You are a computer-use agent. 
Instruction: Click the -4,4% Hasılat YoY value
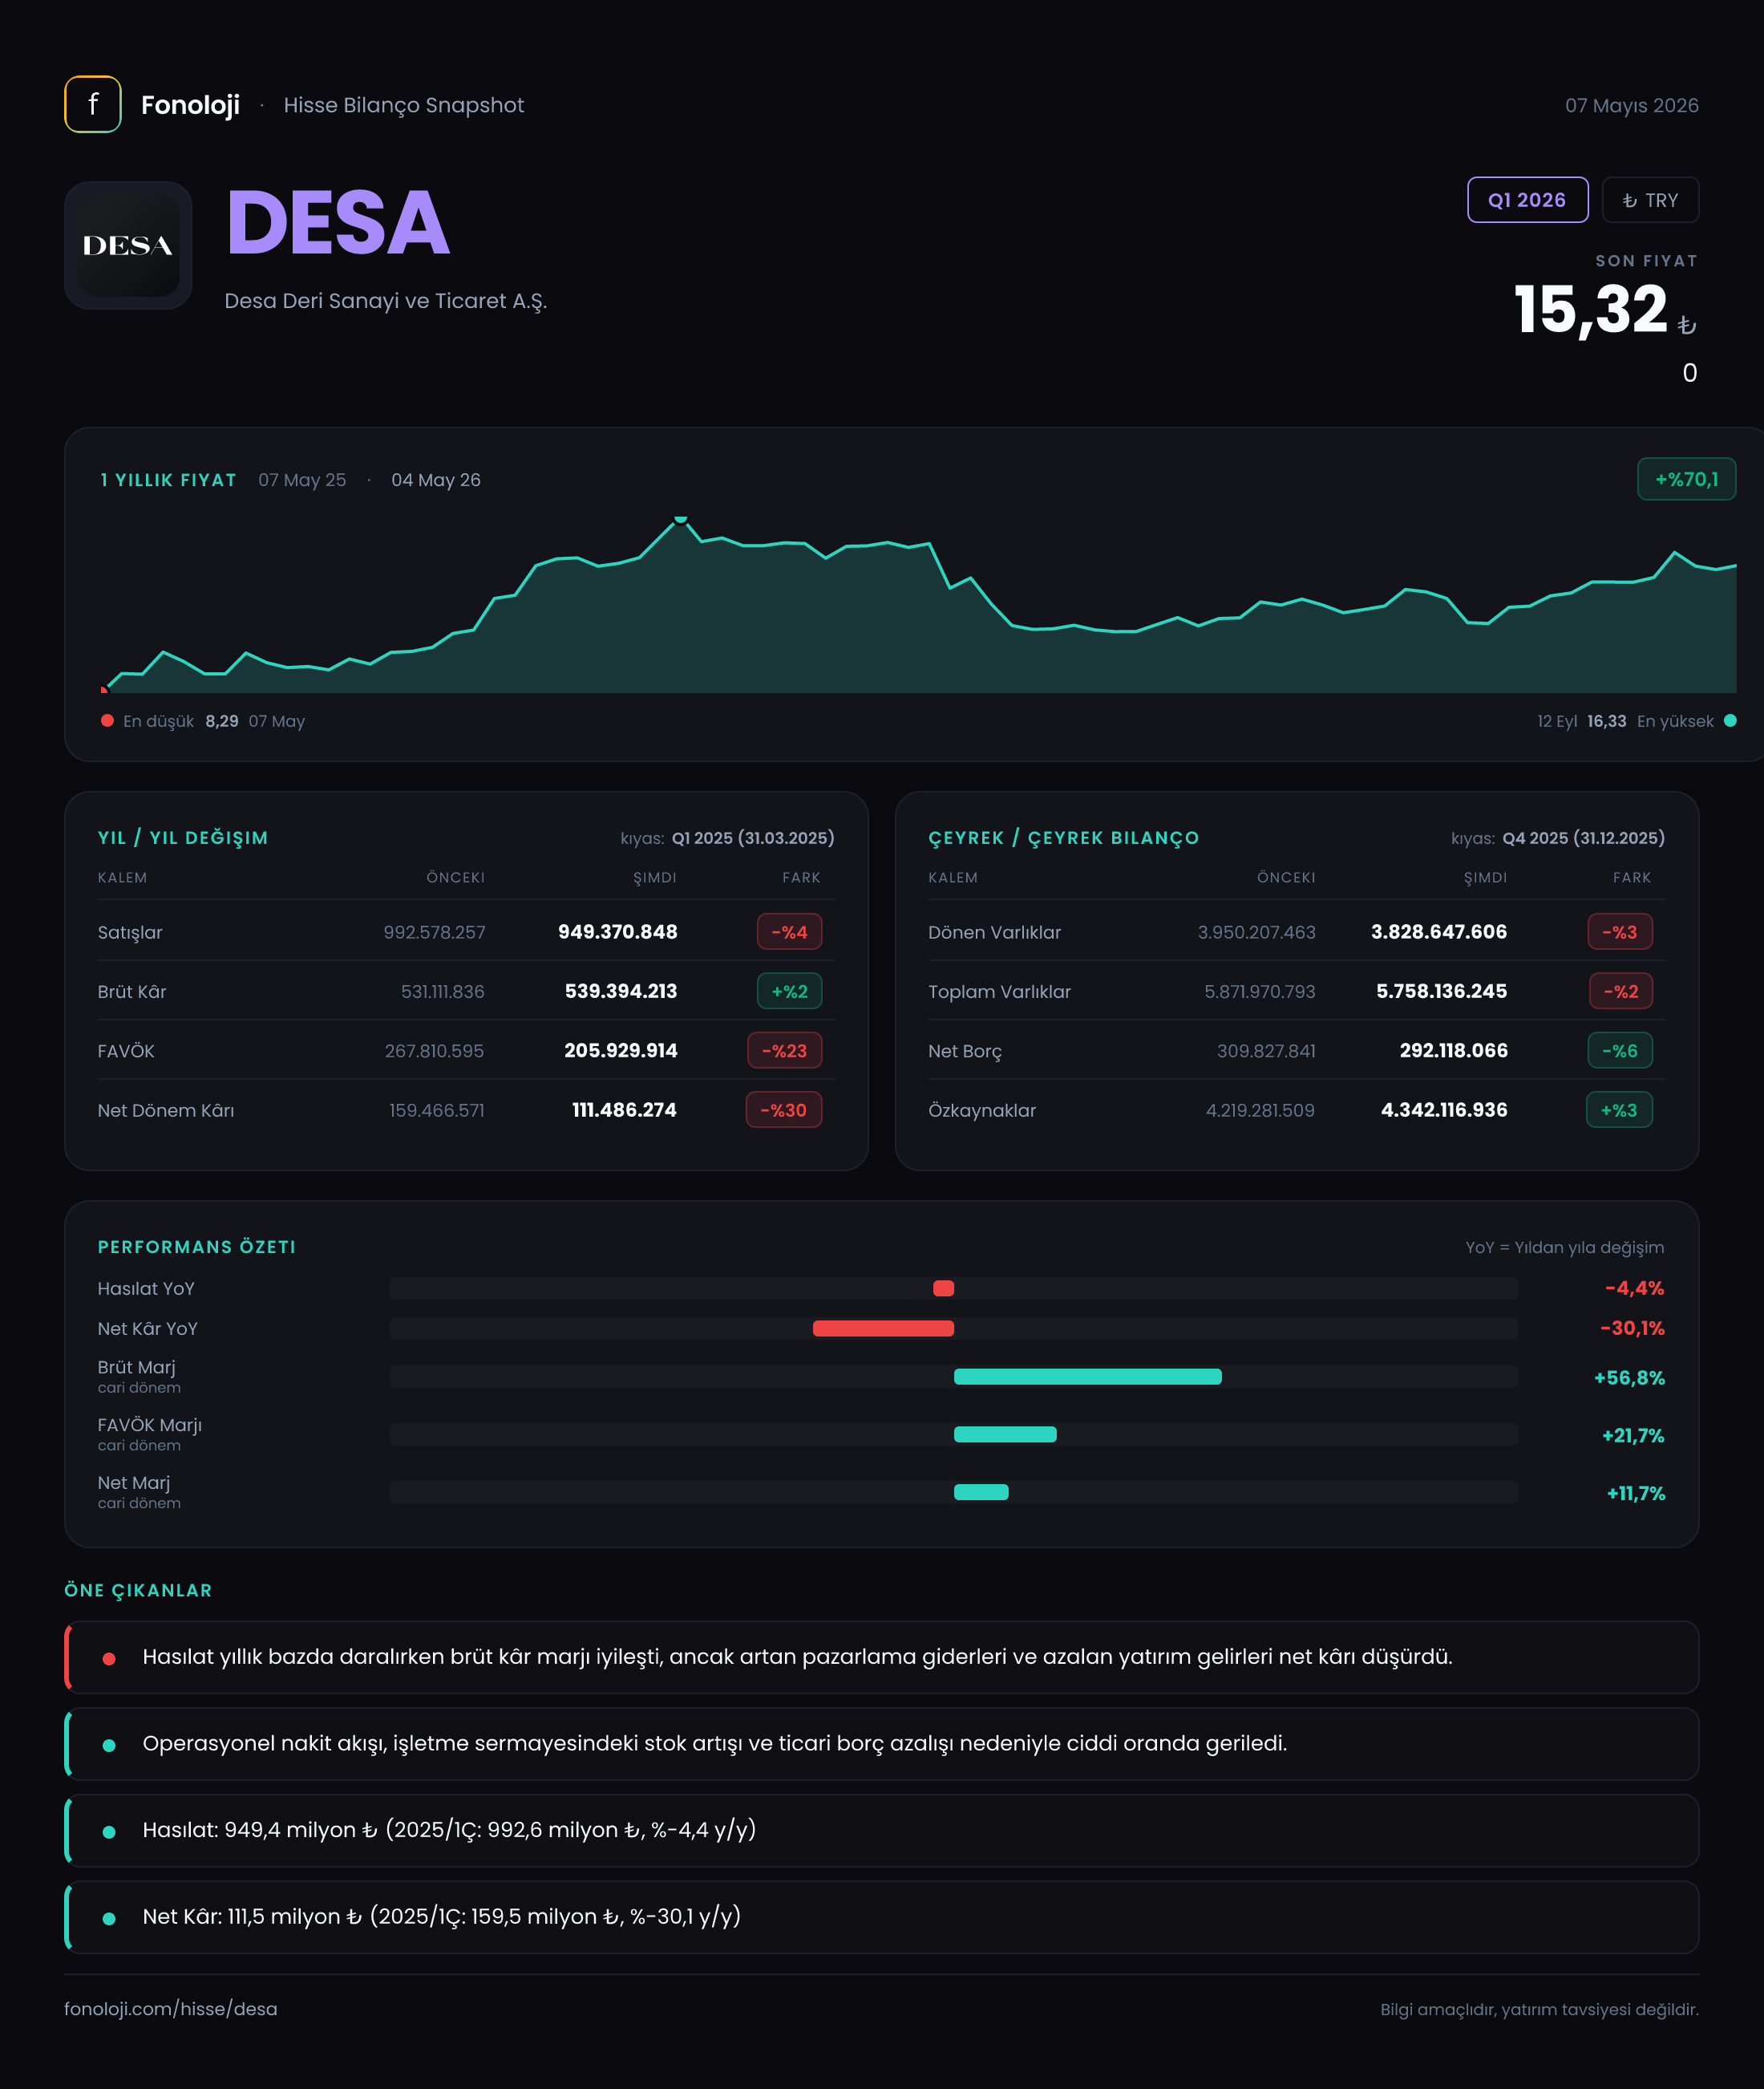[x=1634, y=1288]
